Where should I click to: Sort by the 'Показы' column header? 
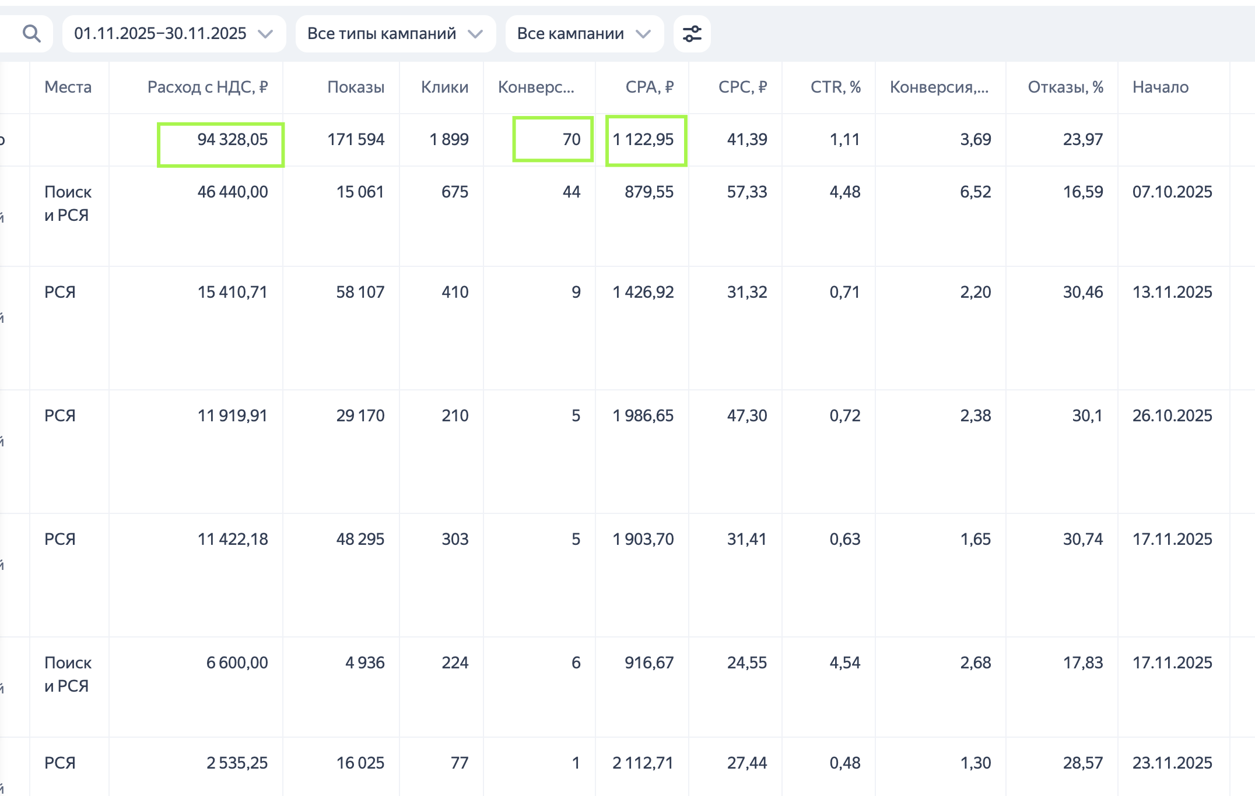tap(356, 87)
